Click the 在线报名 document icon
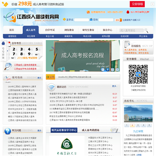156x156 pixels. click(x=127, y=44)
